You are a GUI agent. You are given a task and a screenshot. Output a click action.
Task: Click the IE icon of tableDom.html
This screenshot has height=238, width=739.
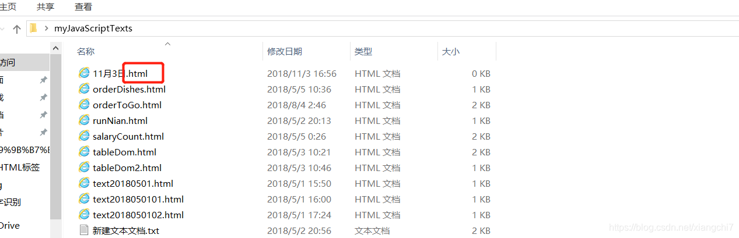click(84, 152)
